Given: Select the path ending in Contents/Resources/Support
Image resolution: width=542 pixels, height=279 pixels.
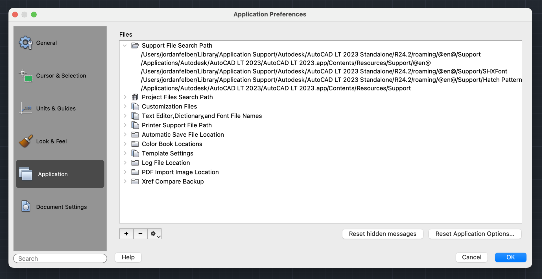Looking at the screenshot, I should pos(276,88).
